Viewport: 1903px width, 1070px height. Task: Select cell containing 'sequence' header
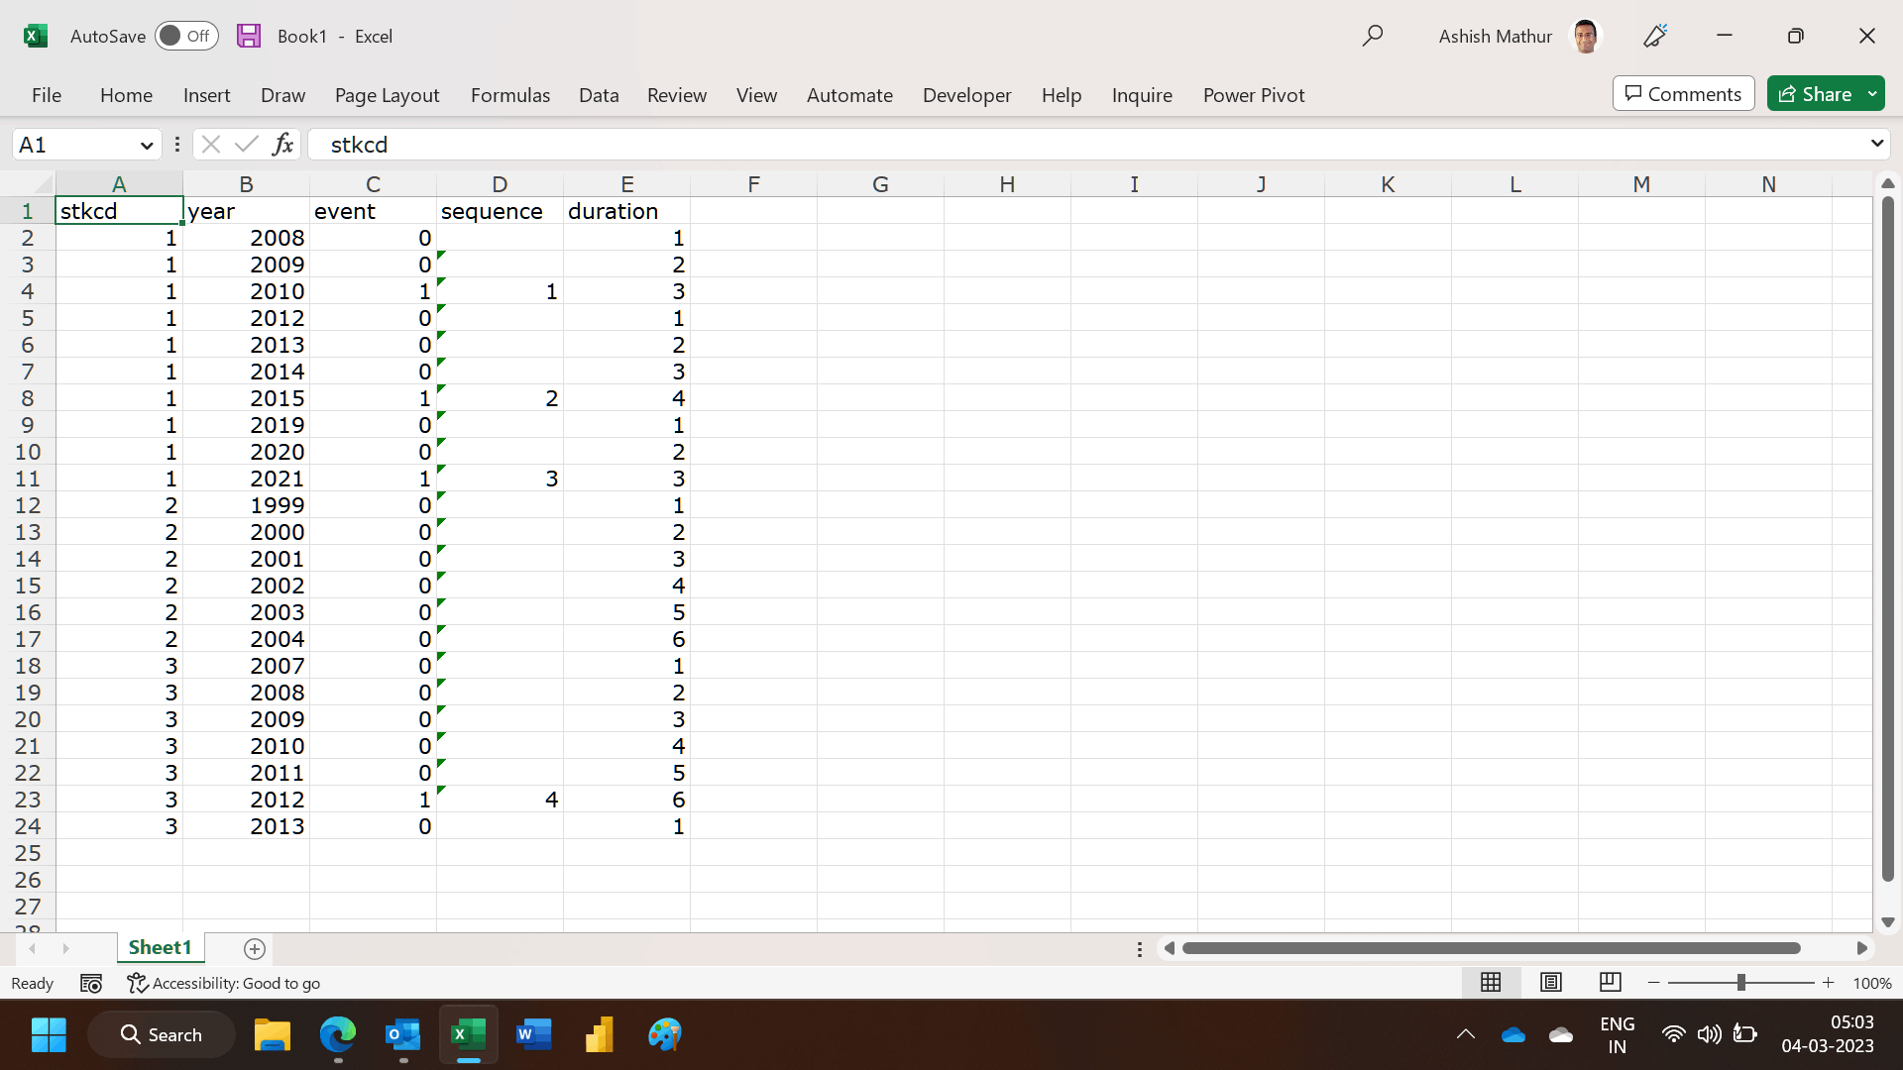(x=500, y=211)
